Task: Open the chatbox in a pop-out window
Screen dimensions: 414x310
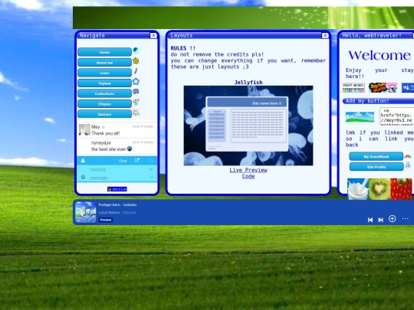Action: [137, 160]
